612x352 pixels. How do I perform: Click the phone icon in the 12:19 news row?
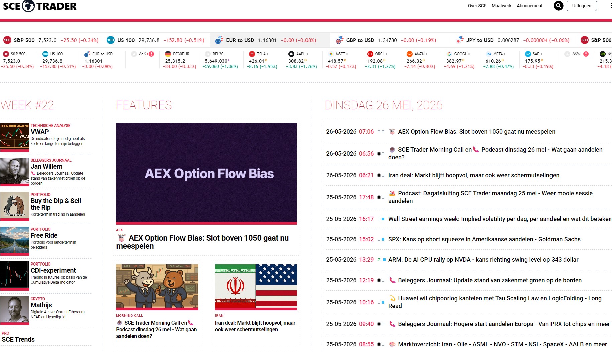[x=392, y=280]
